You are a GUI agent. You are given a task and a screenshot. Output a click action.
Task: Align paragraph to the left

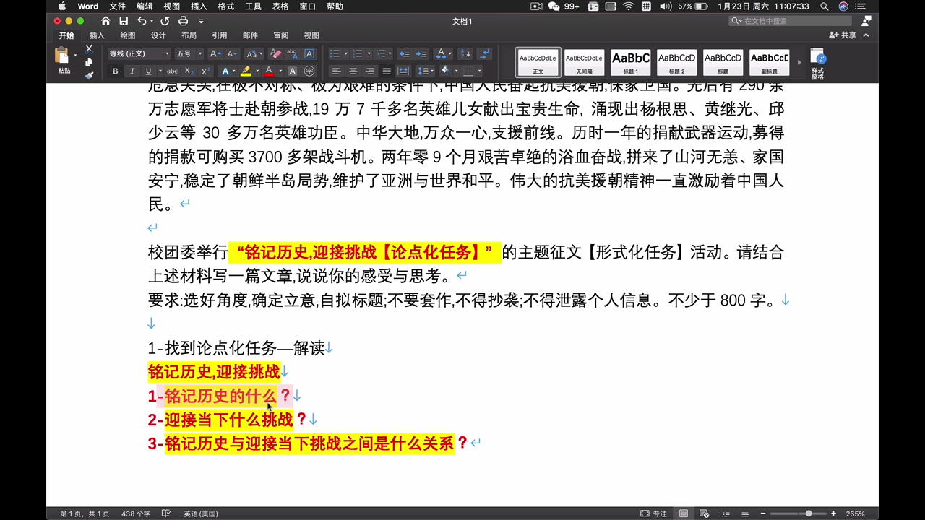(x=336, y=71)
